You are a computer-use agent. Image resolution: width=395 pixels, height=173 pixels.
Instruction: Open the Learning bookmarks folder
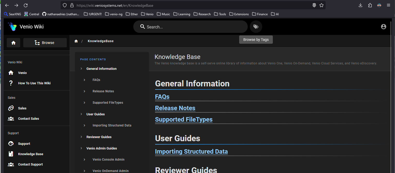(x=182, y=14)
